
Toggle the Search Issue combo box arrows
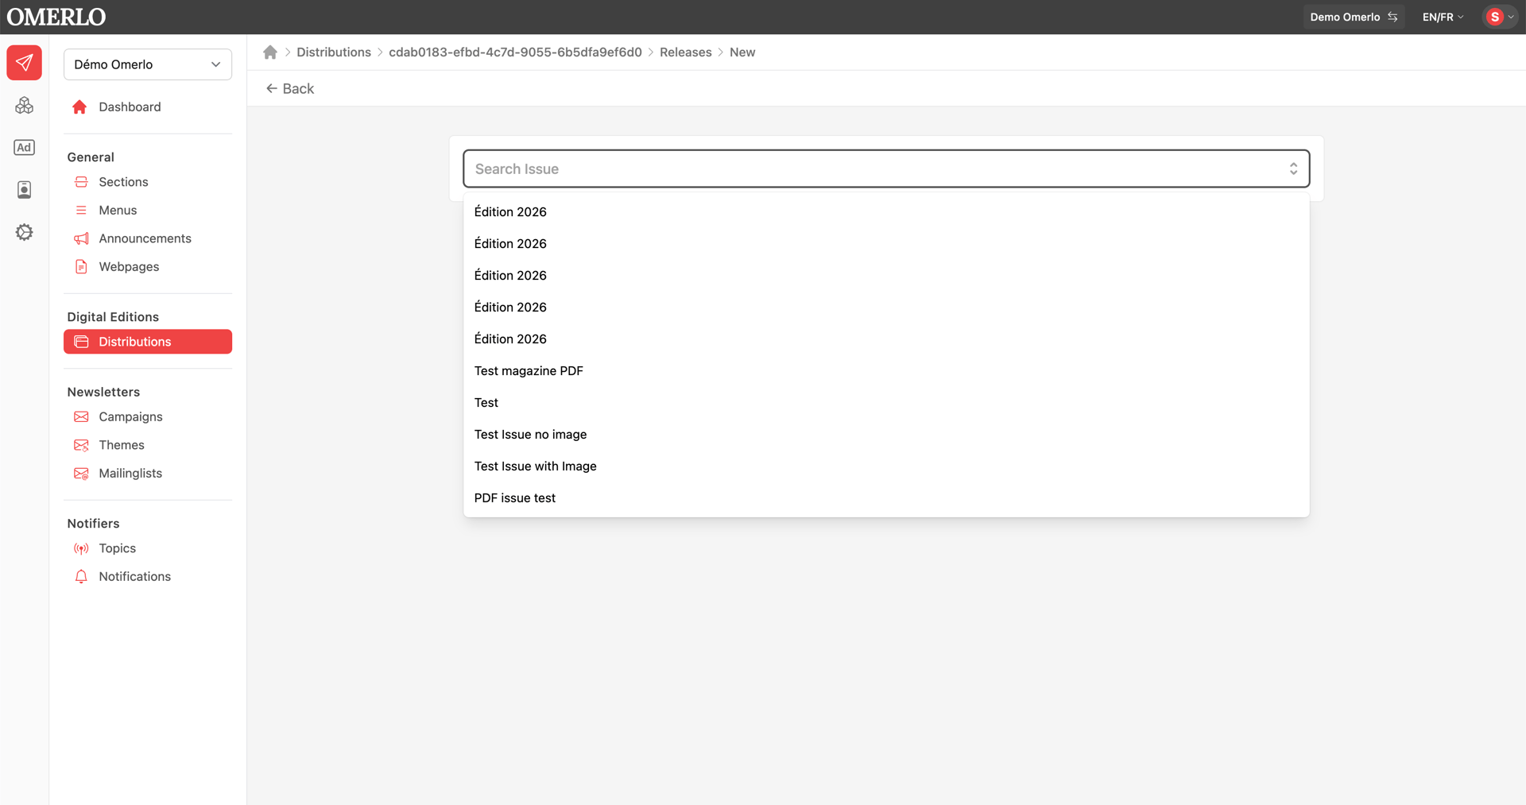[x=1293, y=169]
